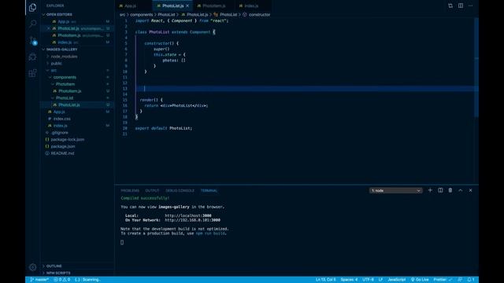Open notifications bell in status bar

(471, 280)
